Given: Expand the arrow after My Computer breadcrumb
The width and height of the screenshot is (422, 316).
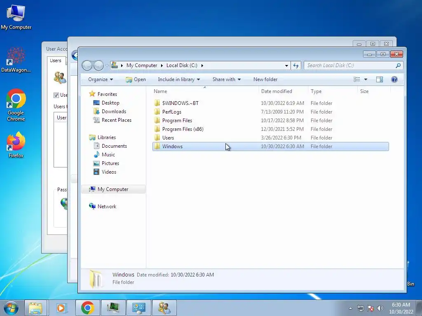Looking at the screenshot, I should click(162, 65).
